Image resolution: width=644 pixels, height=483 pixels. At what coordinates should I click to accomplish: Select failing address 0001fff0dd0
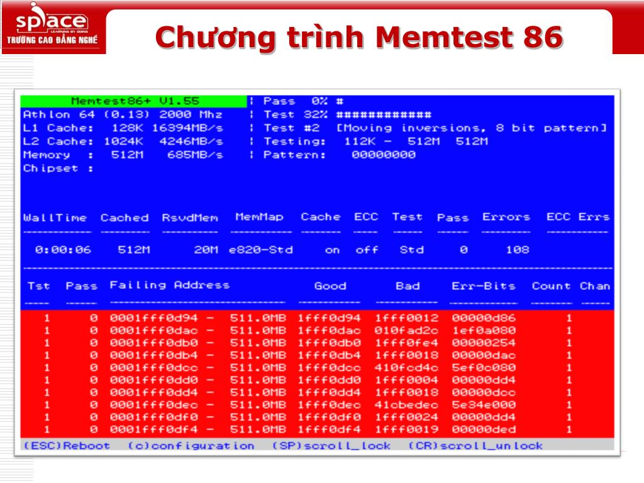pyautogui.click(x=153, y=380)
